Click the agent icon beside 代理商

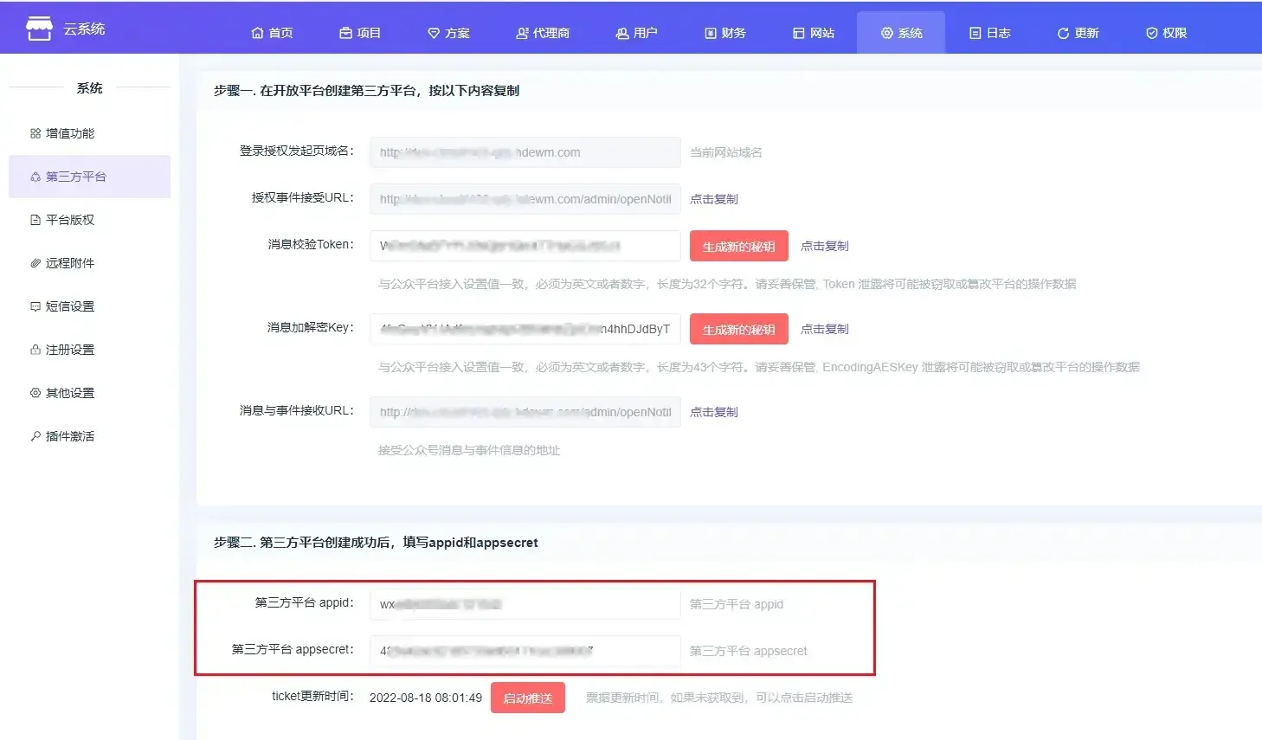[522, 33]
